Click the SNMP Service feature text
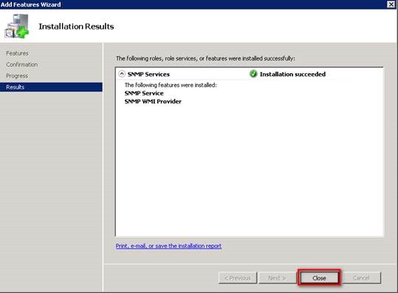Viewport: 398px width, 293px height. (144, 93)
